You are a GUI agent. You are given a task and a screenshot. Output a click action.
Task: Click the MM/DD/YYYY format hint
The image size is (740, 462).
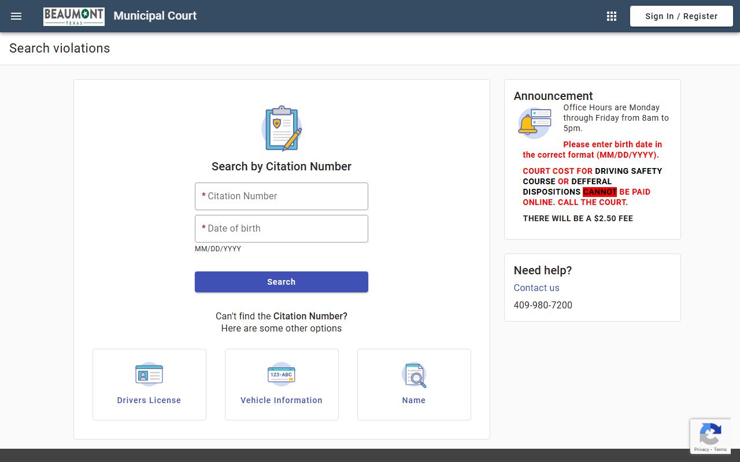[x=218, y=249]
